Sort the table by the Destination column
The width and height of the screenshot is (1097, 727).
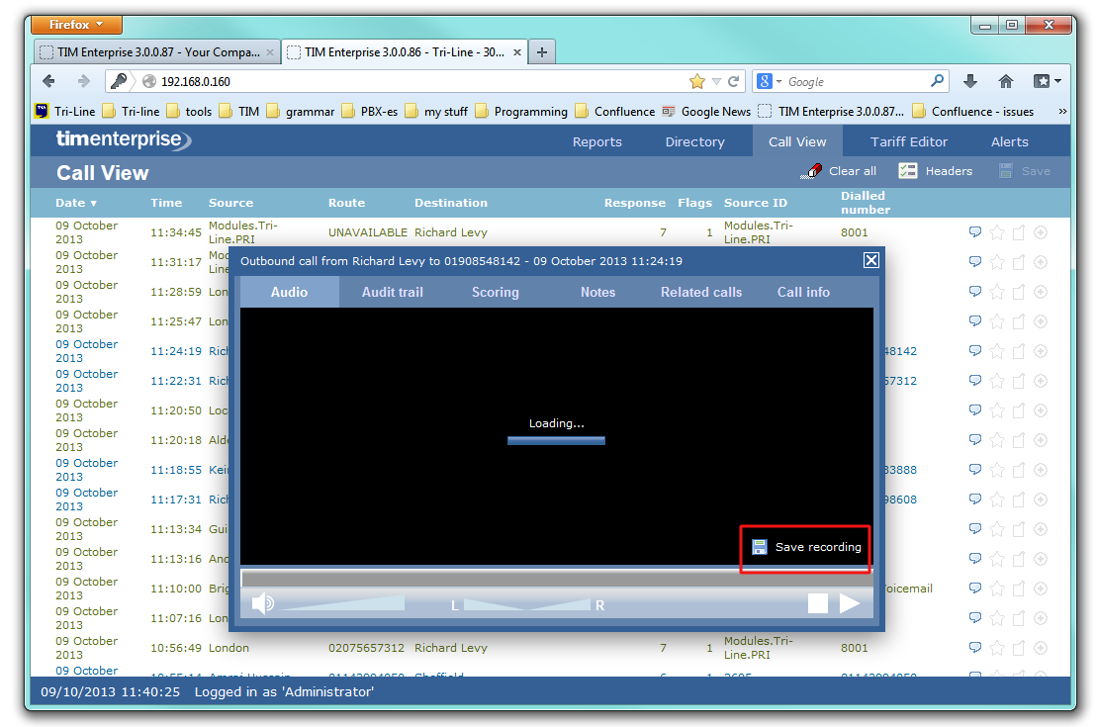click(x=450, y=203)
